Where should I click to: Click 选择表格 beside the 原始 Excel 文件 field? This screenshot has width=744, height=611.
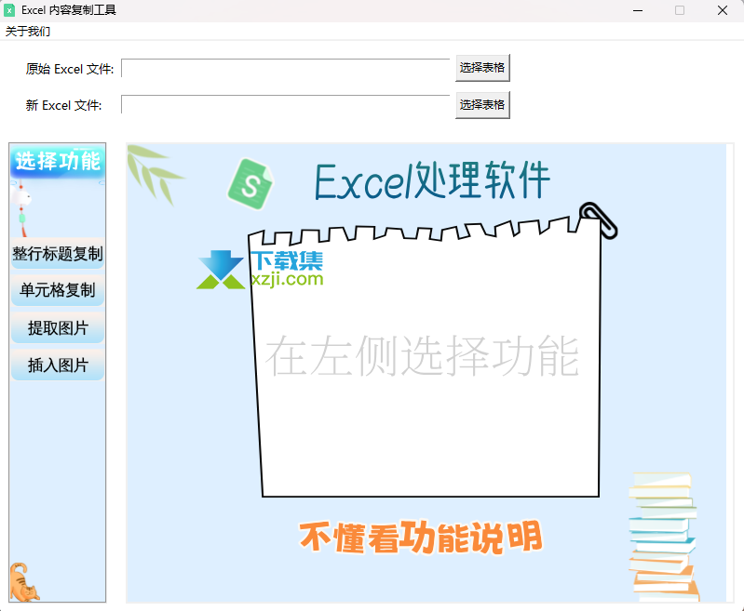click(x=482, y=68)
